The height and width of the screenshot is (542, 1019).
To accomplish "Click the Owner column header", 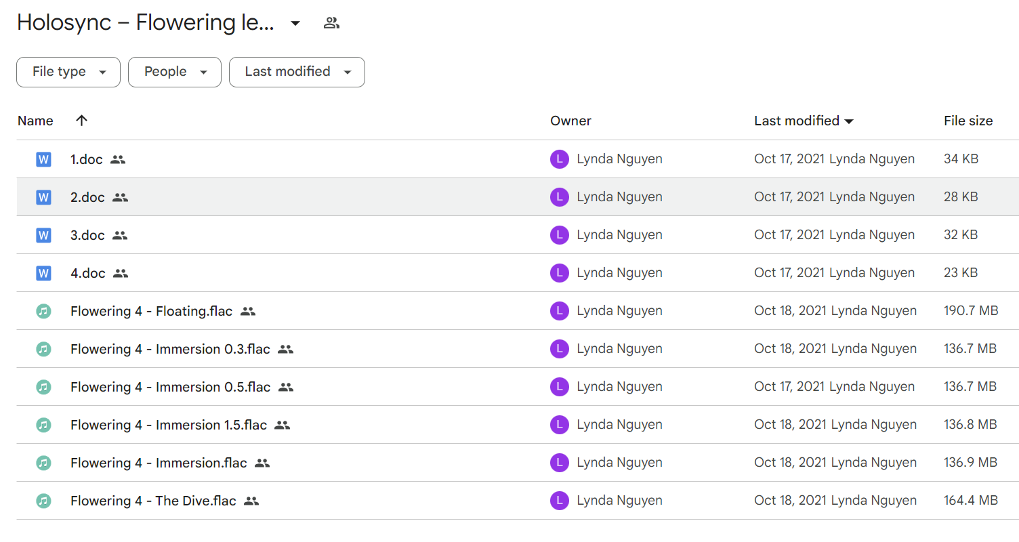I will [x=570, y=121].
